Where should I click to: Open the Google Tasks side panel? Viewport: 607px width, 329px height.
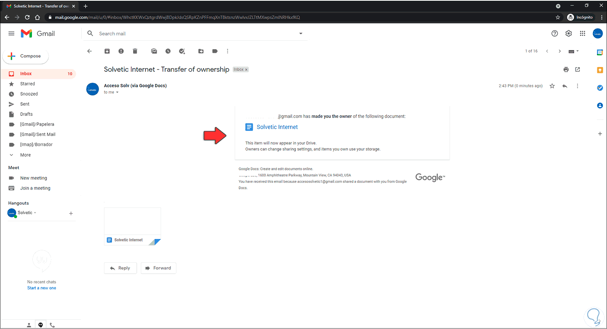pyautogui.click(x=600, y=88)
